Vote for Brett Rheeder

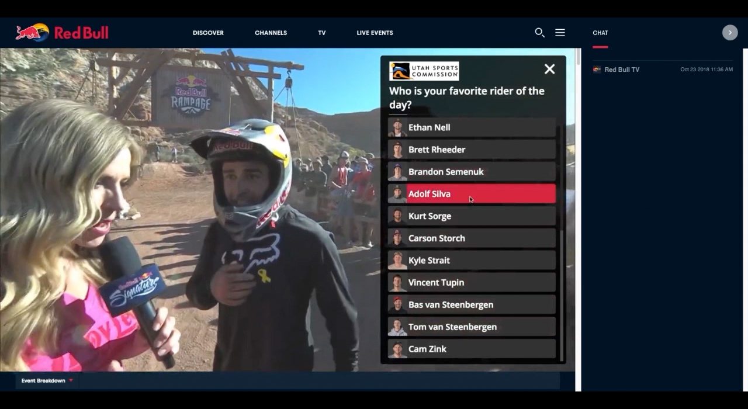[472, 150]
